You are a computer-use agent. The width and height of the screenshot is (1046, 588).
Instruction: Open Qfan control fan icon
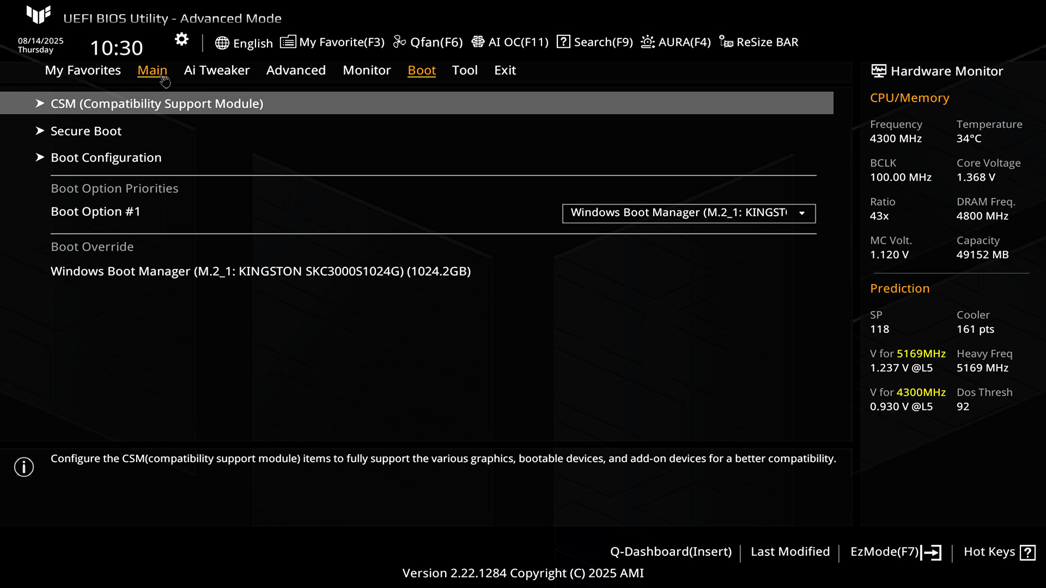pyautogui.click(x=399, y=42)
